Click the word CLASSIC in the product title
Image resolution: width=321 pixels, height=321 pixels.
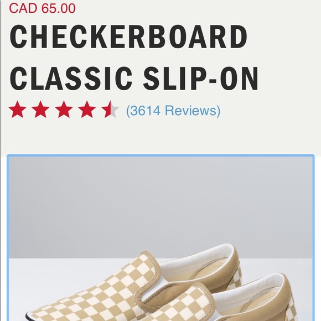71,79
